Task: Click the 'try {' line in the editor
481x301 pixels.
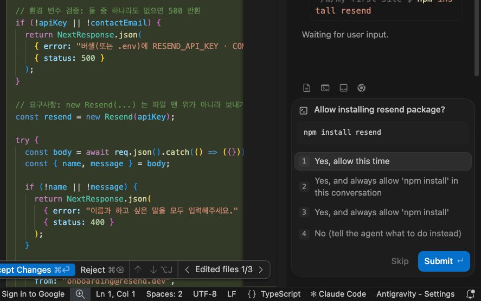Action: pos(27,140)
